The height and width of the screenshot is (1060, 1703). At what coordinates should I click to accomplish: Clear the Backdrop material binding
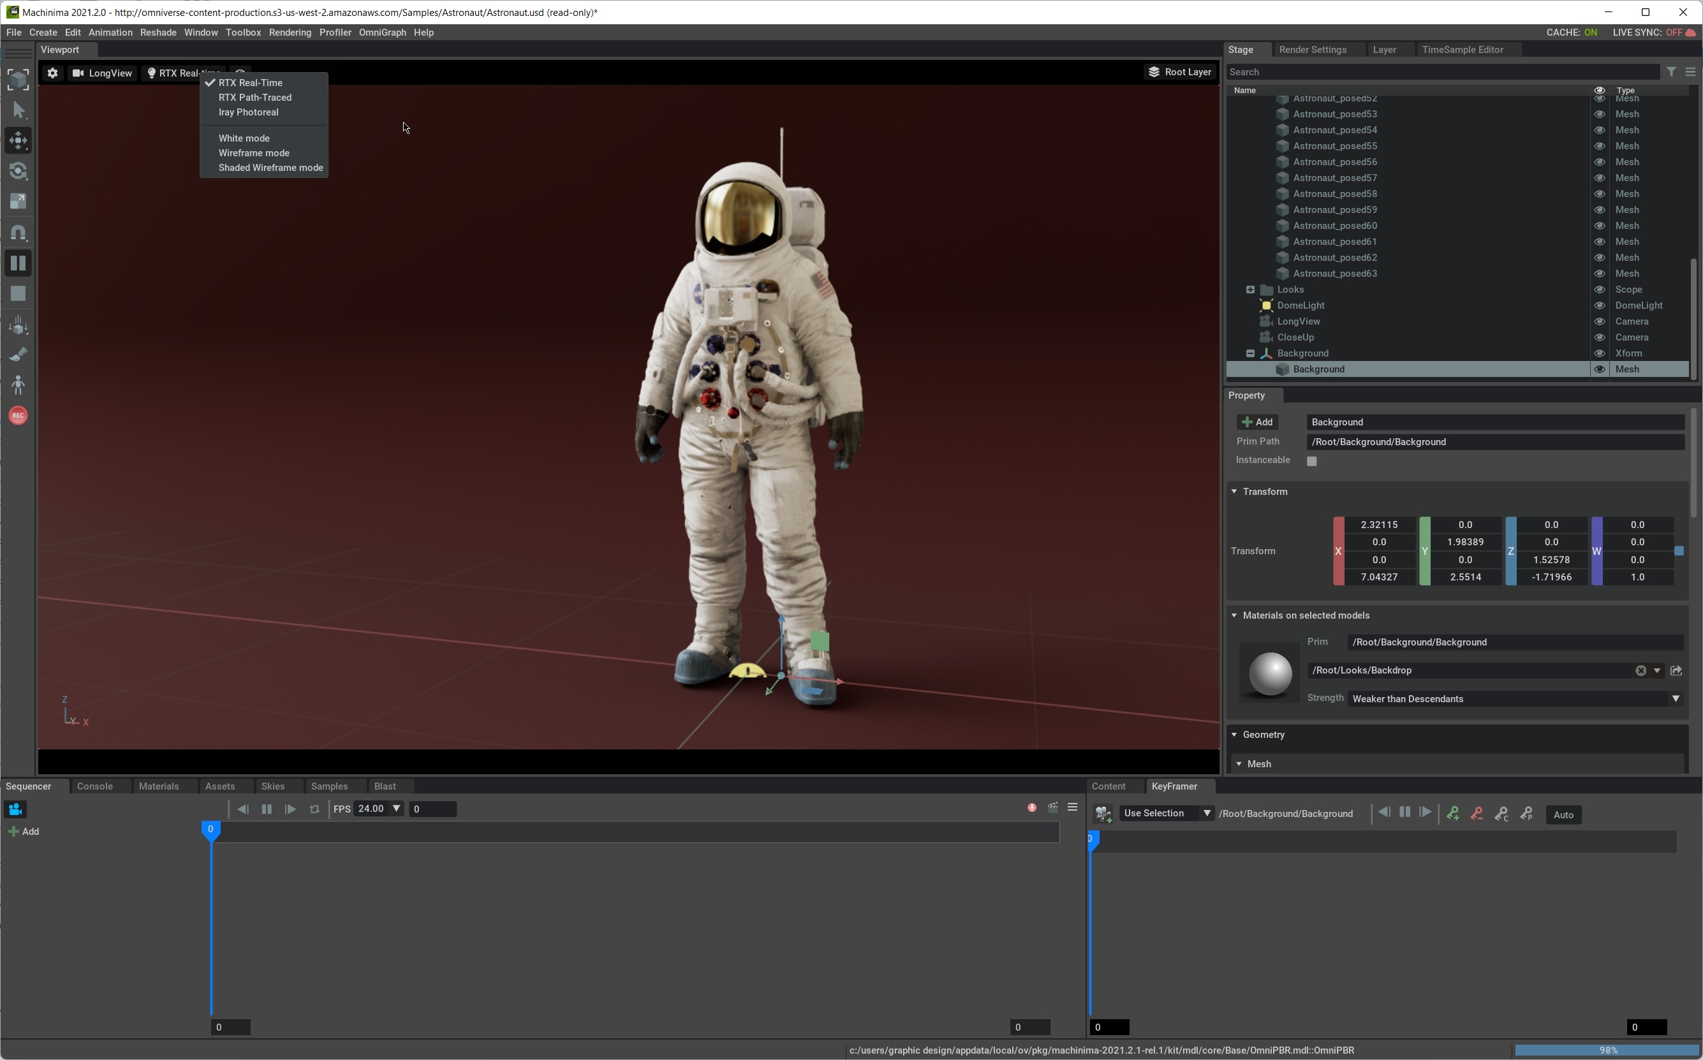coord(1640,671)
